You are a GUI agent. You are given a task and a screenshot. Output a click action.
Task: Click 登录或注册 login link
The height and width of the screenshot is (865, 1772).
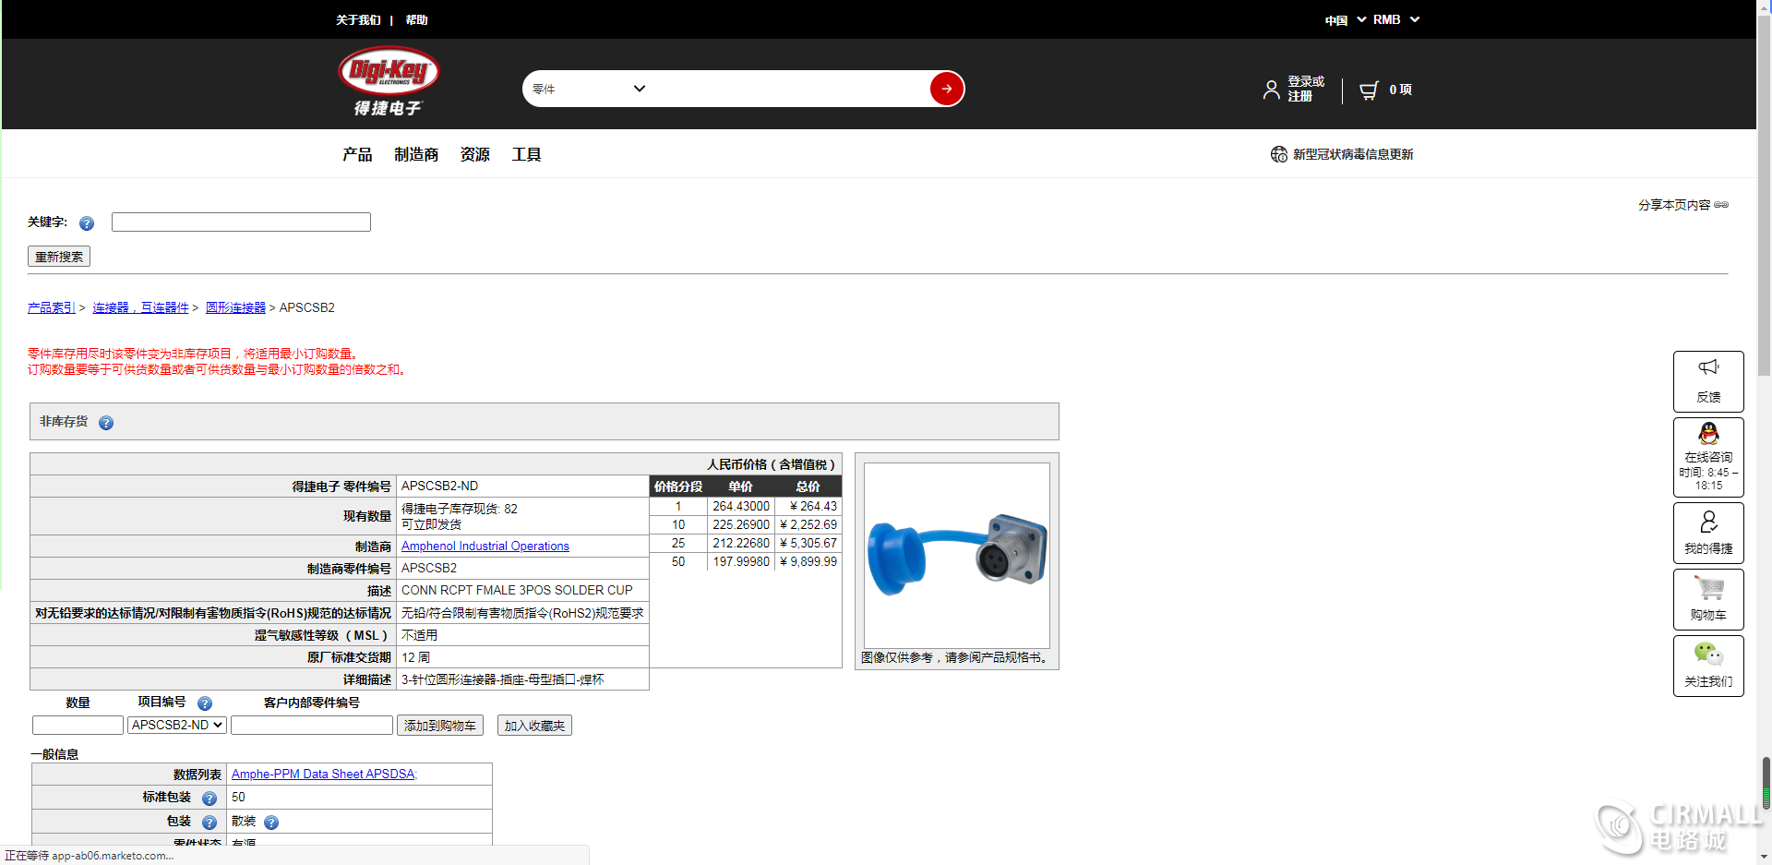pyautogui.click(x=1306, y=89)
